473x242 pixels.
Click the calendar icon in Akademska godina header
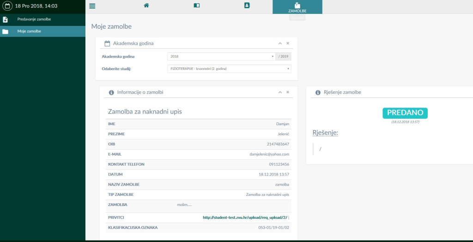(x=107, y=43)
